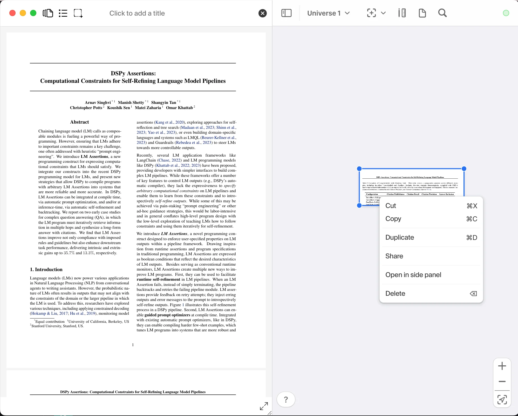The width and height of the screenshot is (518, 416).
Task: Click the zoom out minus button
Action: point(502,382)
